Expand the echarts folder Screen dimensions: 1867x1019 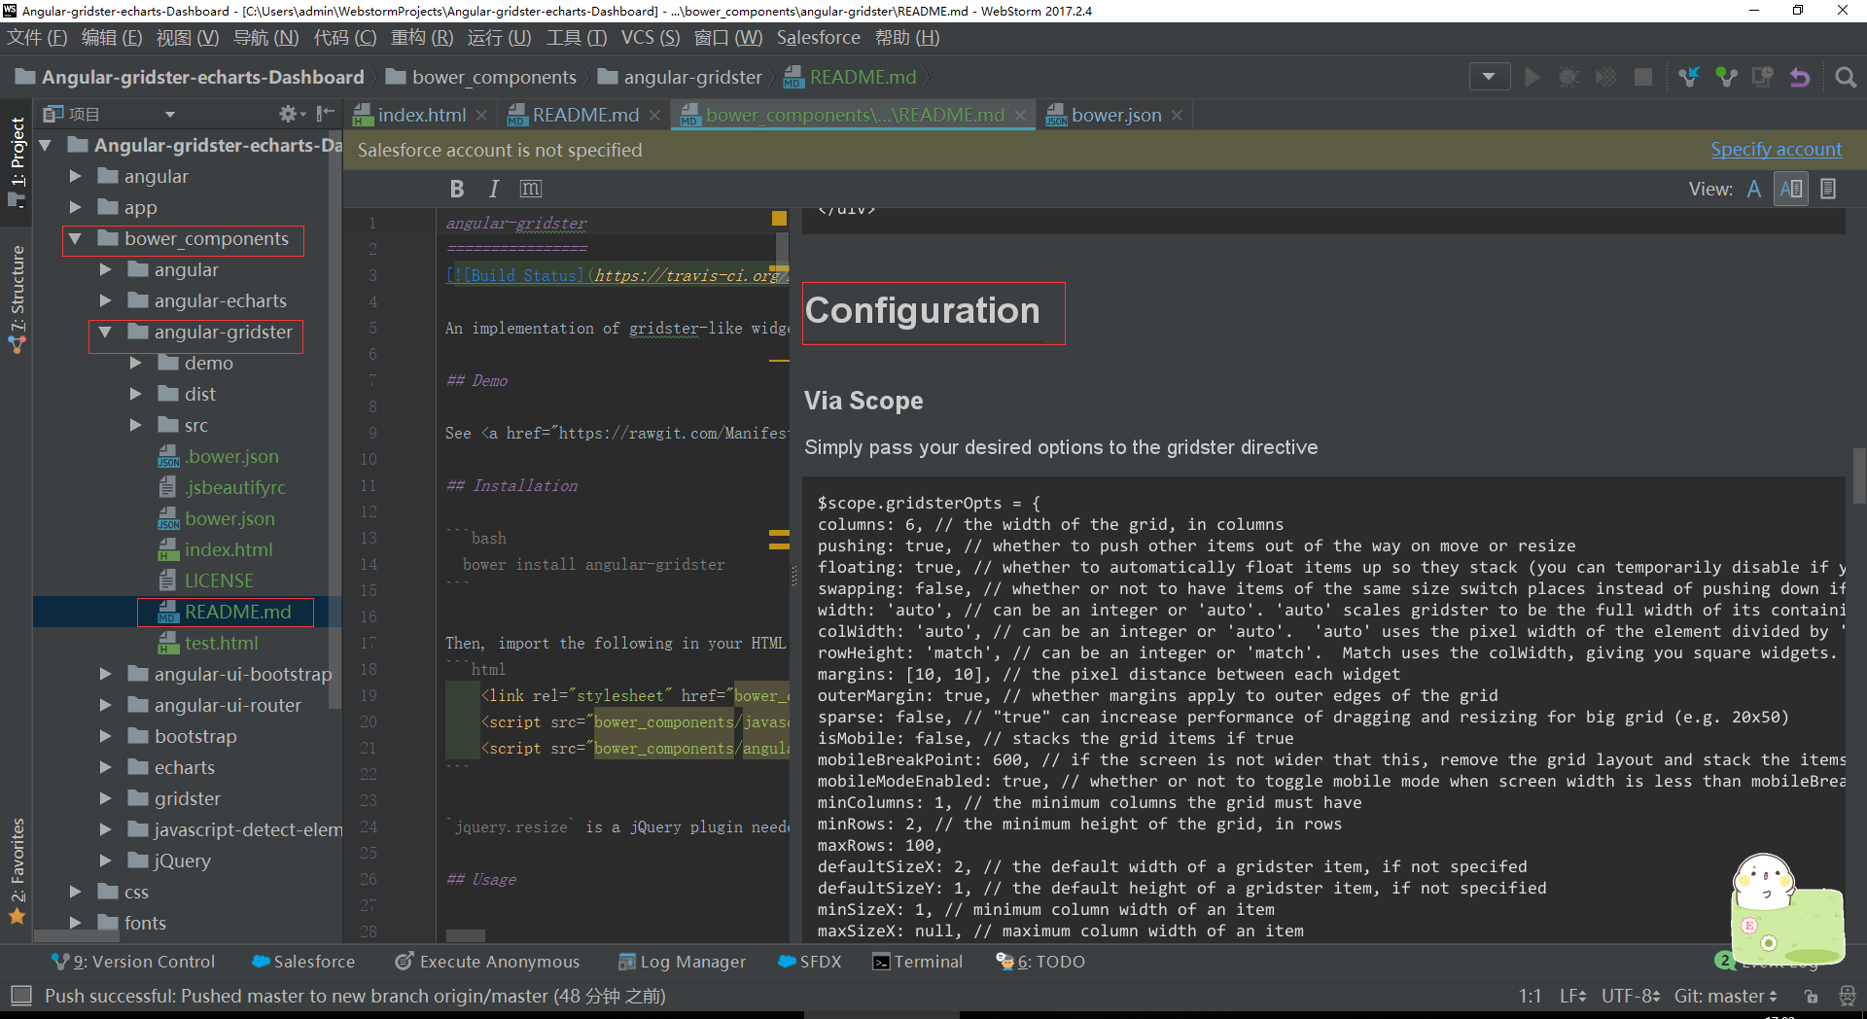pyautogui.click(x=105, y=768)
